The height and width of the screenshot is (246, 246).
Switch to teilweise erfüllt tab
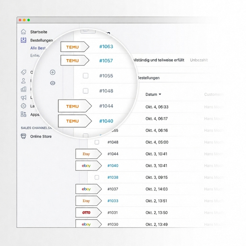click(158, 60)
